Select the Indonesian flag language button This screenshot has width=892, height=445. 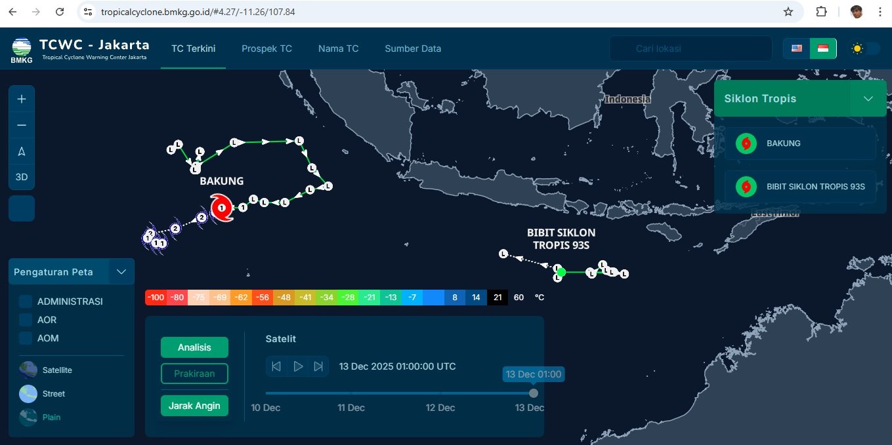[x=822, y=48]
